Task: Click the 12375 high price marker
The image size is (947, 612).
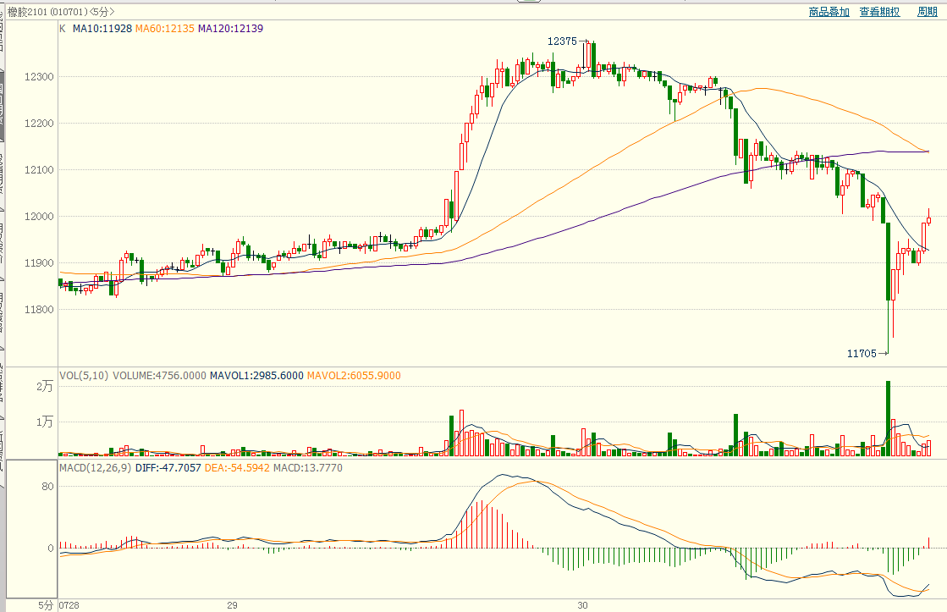Action: click(562, 41)
